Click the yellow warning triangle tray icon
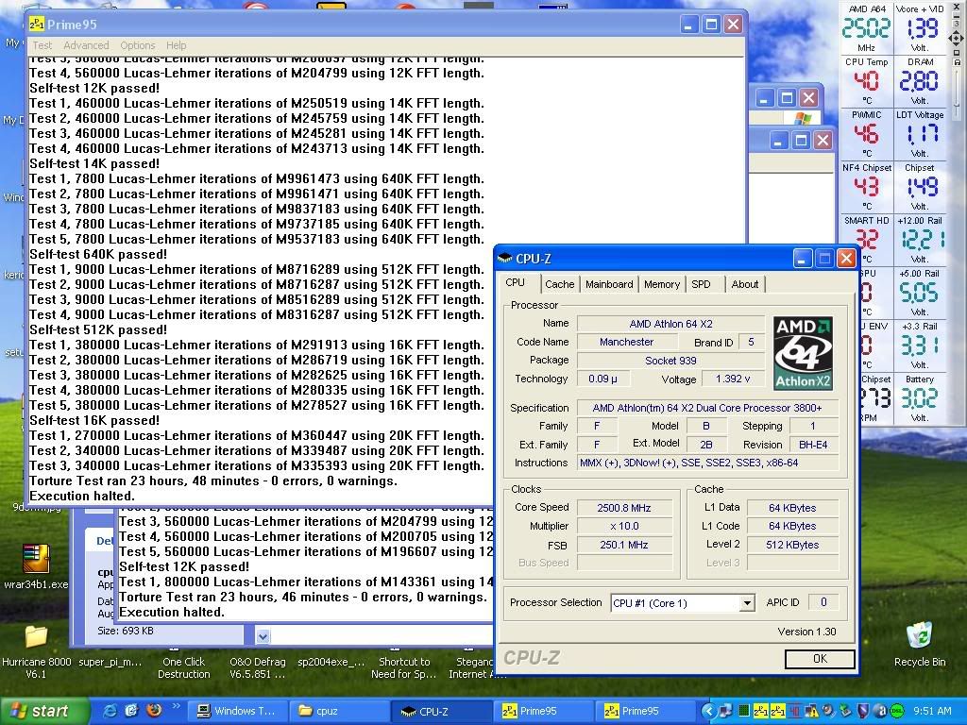The image size is (967, 725). click(x=811, y=711)
